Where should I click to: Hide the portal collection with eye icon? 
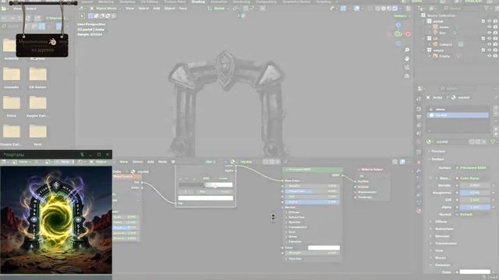(490, 21)
